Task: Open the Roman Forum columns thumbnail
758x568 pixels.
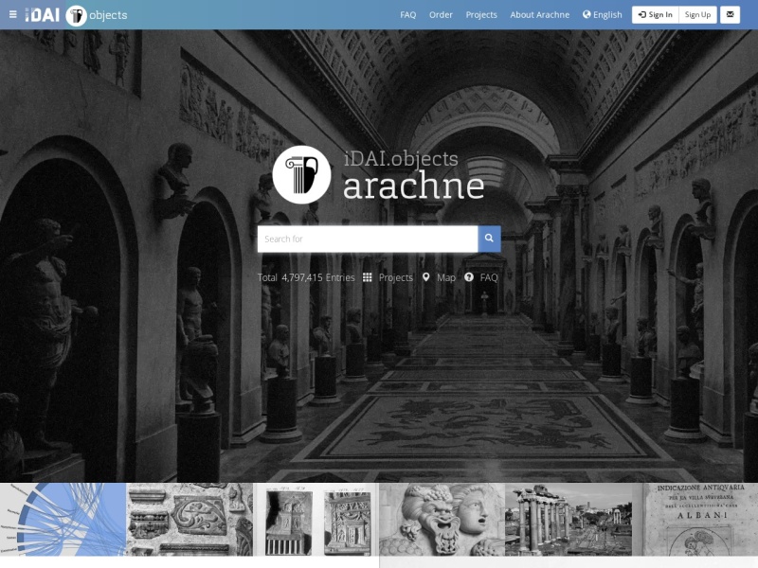Action: (x=568, y=519)
